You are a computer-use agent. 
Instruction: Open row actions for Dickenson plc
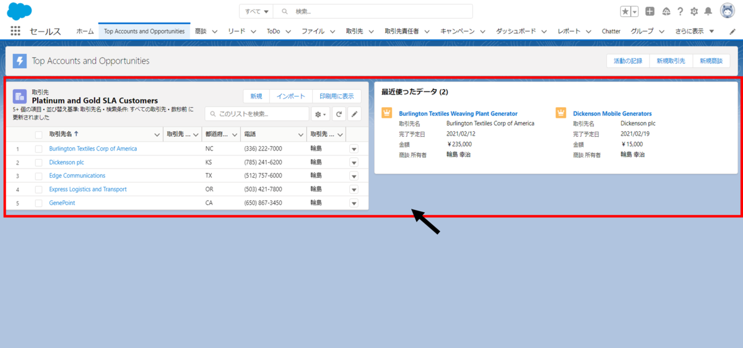(x=354, y=162)
